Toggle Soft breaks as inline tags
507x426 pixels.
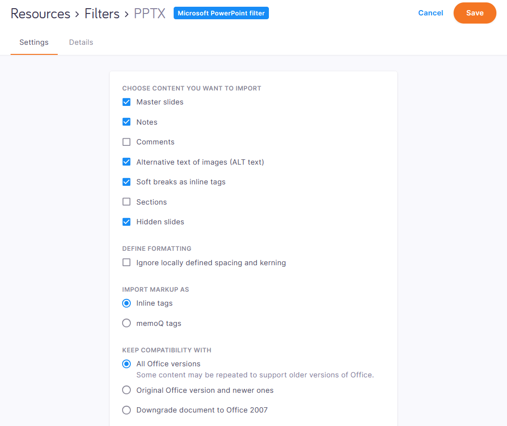point(127,182)
